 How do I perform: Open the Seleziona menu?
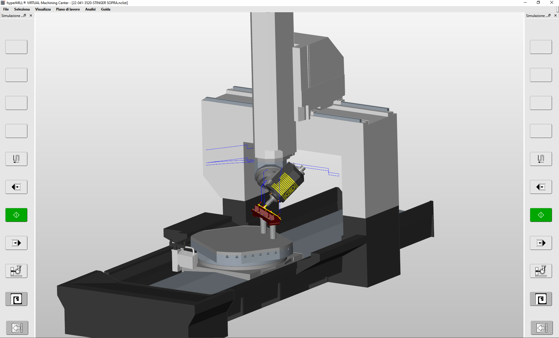22,9
